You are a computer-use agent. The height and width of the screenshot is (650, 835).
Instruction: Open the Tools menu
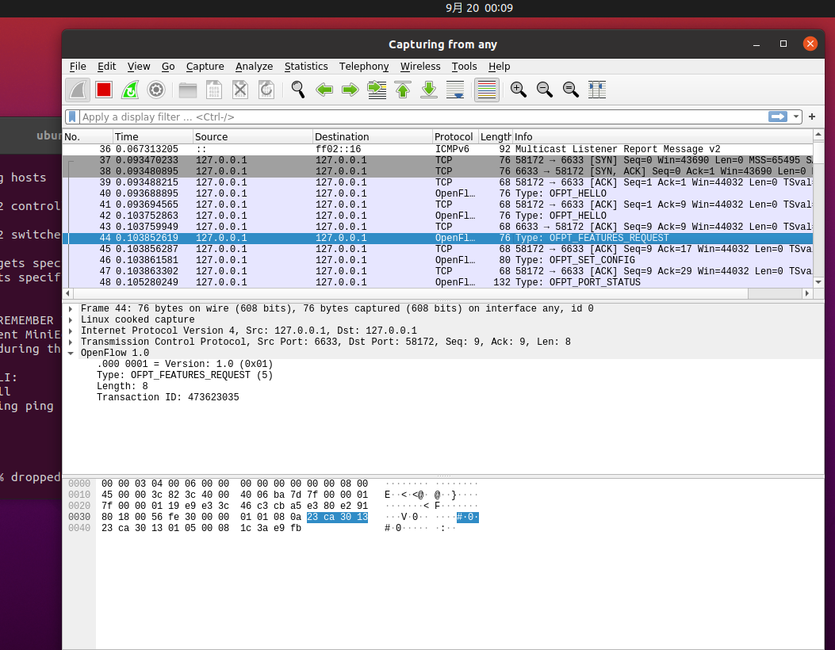point(465,66)
